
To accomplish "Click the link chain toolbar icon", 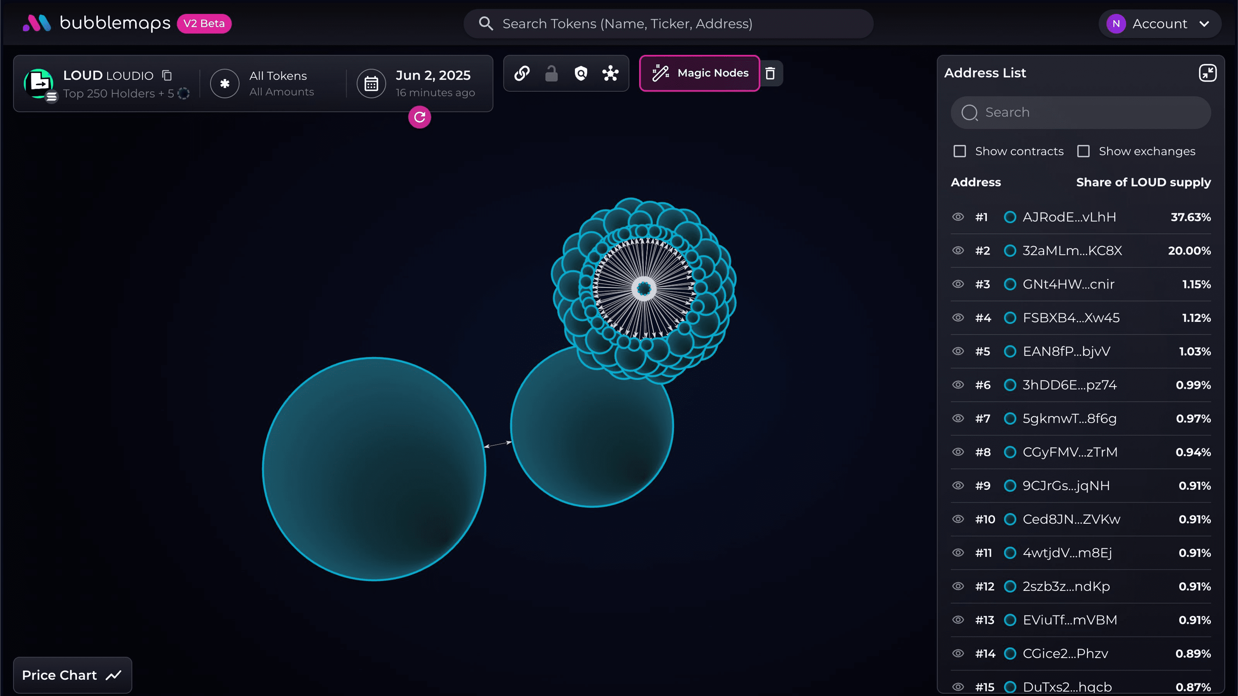I will (522, 73).
